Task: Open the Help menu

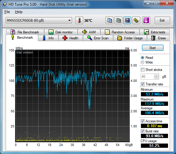Action: [x=19, y=12]
